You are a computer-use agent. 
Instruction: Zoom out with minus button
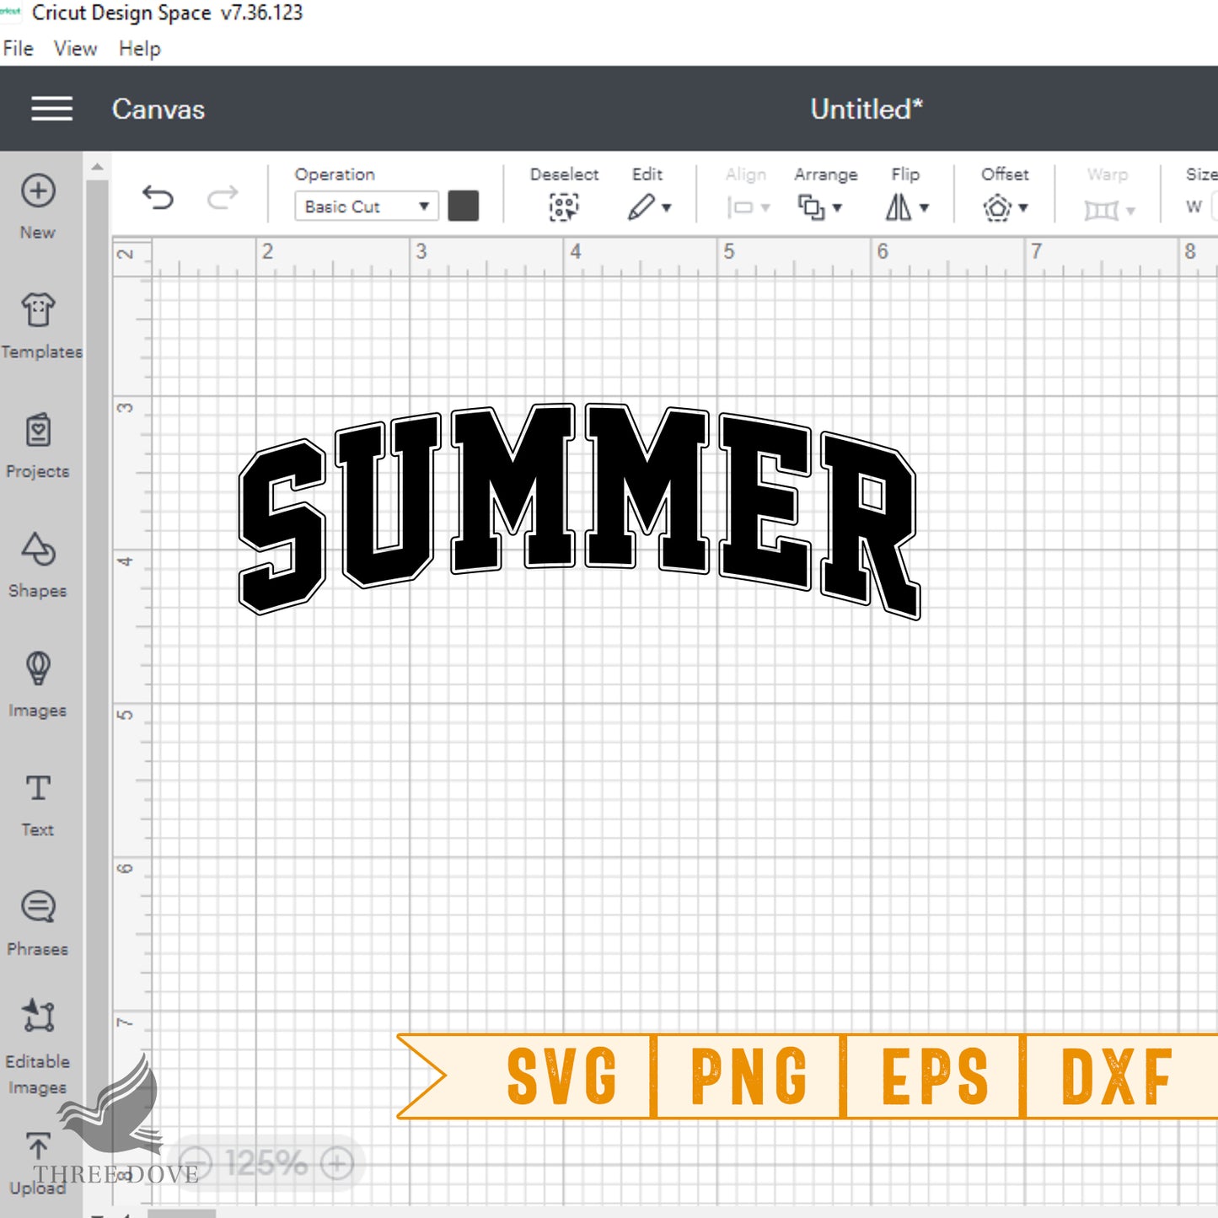pyautogui.click(x=196, y=1164)
